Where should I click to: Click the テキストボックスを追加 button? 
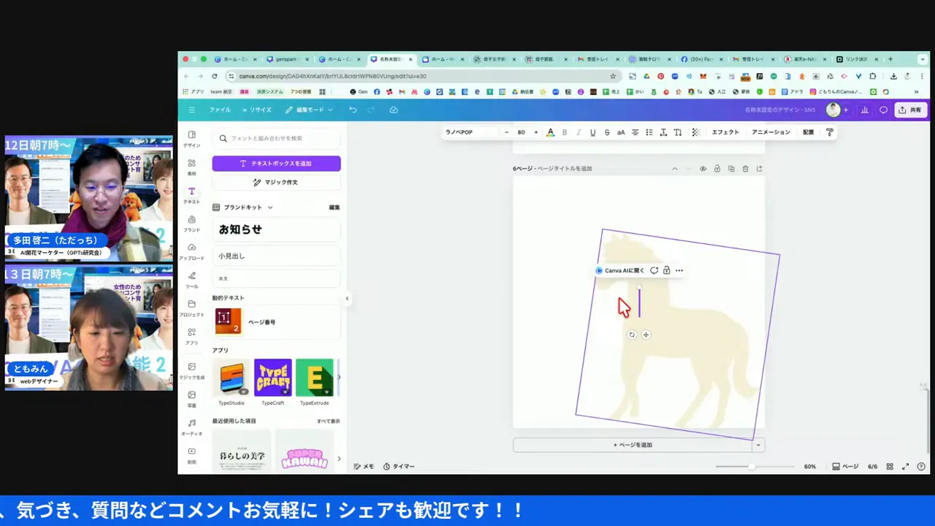[276, 164]
